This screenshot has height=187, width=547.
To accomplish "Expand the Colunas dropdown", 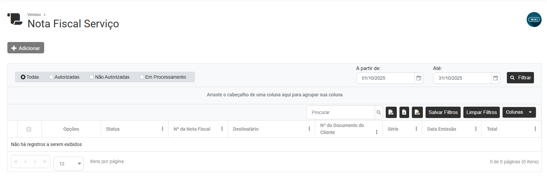I will (519, 112).
